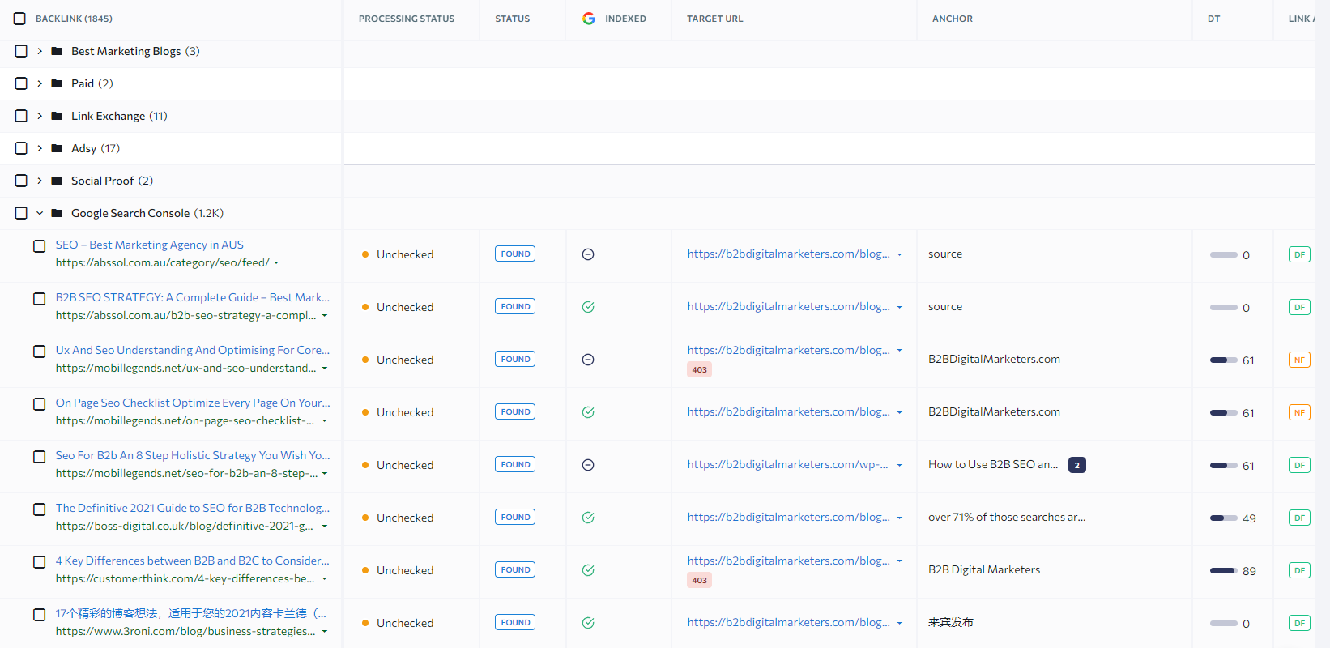
Task: Select checkbox for Ux And Seo Understanding row
Action: (x=39, y=352)
